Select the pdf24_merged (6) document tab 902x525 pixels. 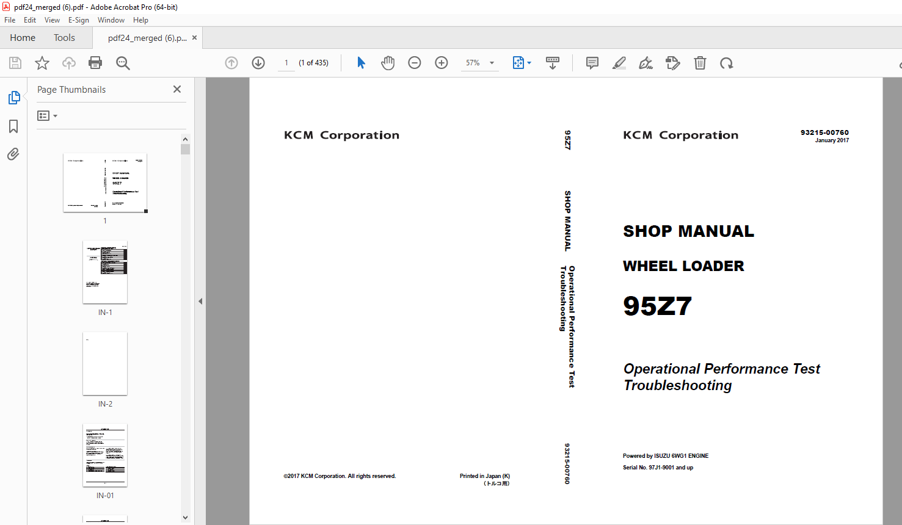[x=147, y=38]
